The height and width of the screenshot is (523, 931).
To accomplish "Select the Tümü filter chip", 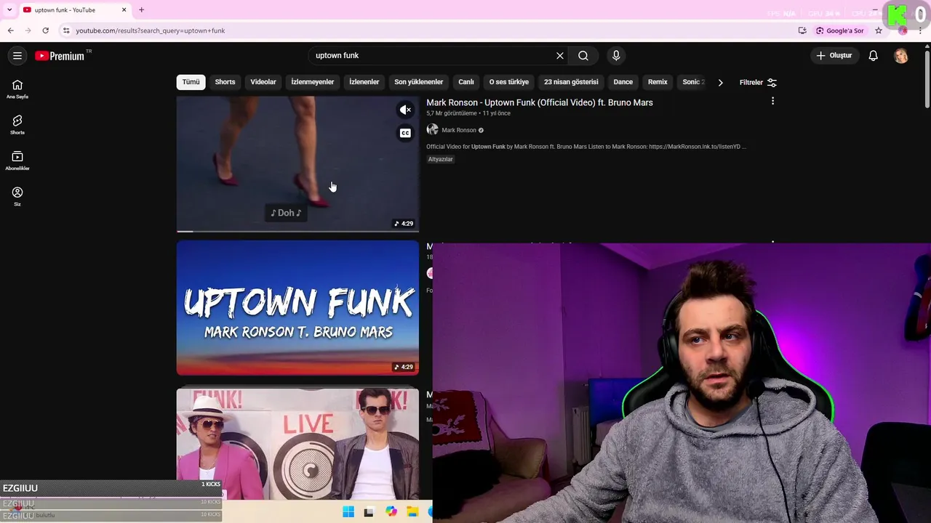I will (191, 82).
